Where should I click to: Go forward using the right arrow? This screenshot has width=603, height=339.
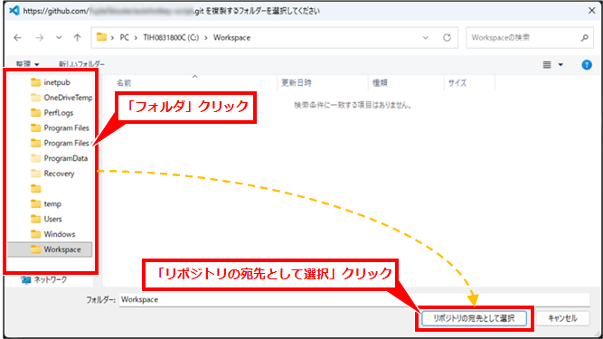(40, 38)
